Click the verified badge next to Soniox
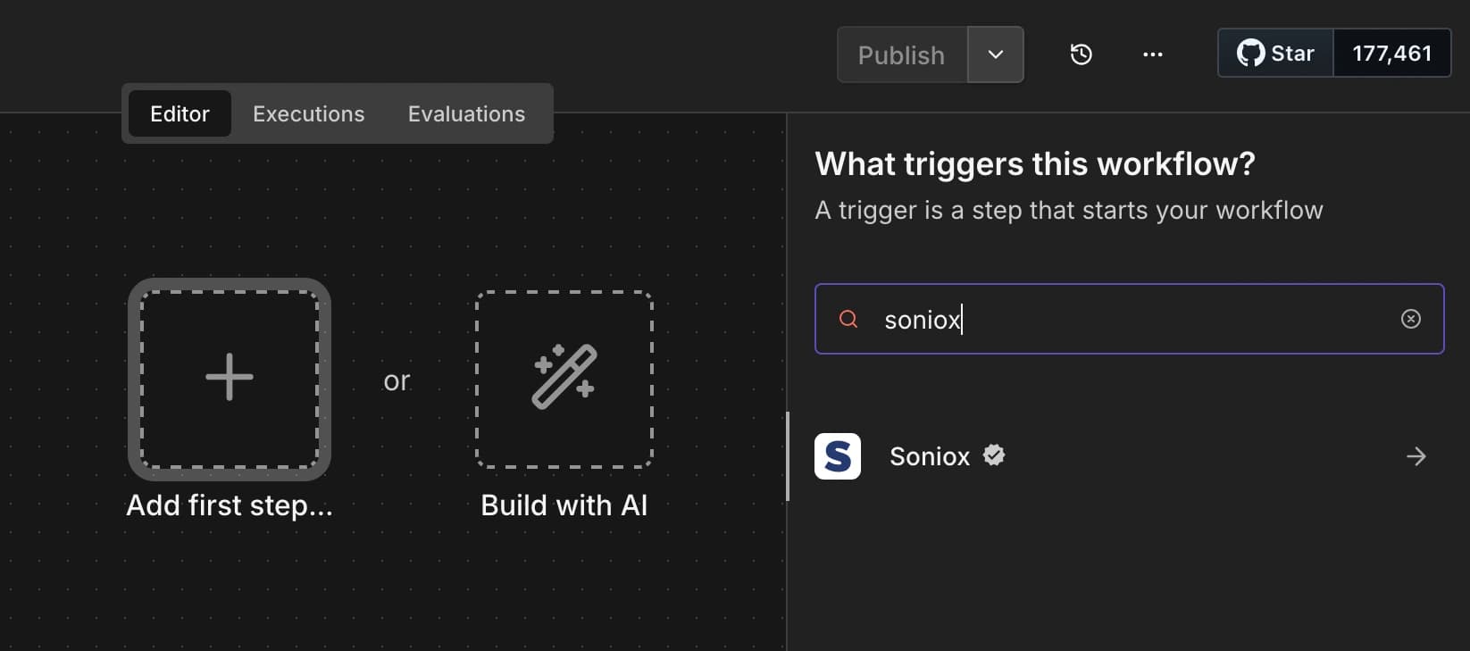 (x=994, y=455)
